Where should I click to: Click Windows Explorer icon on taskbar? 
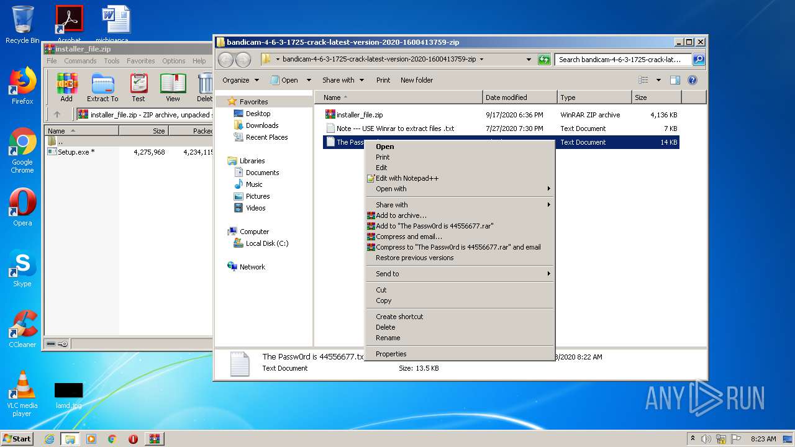click(70, 439)
